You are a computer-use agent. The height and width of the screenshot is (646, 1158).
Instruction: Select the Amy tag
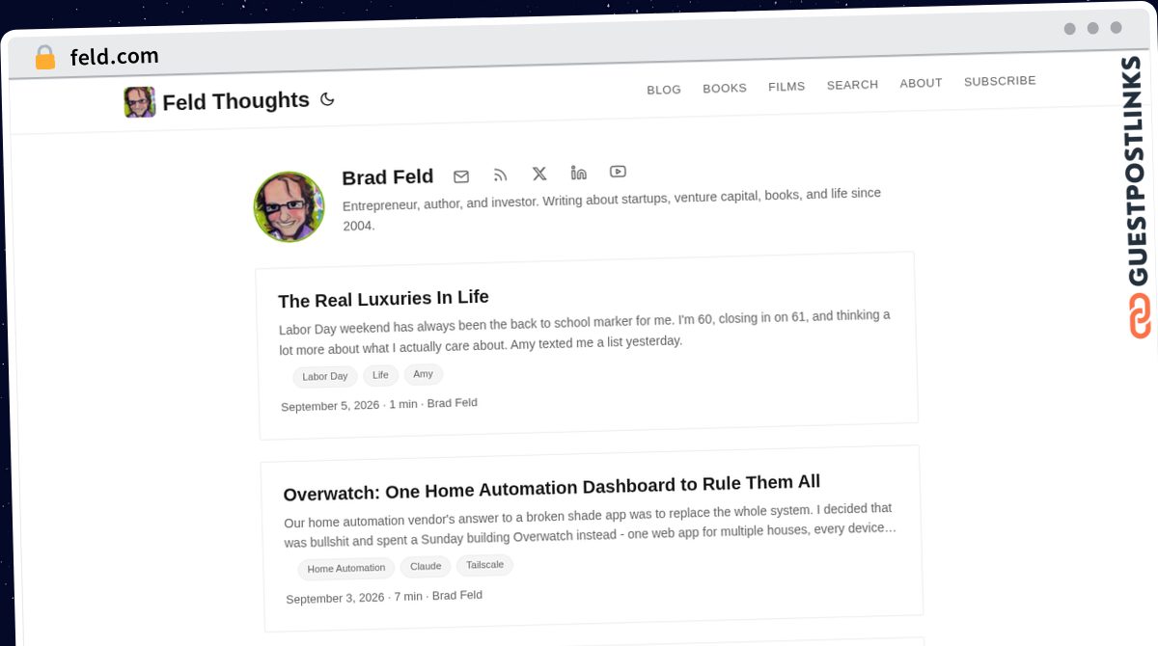pos(423,374)
